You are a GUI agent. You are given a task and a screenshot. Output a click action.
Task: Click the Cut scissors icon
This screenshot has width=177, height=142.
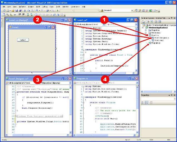tap(25, 11)
